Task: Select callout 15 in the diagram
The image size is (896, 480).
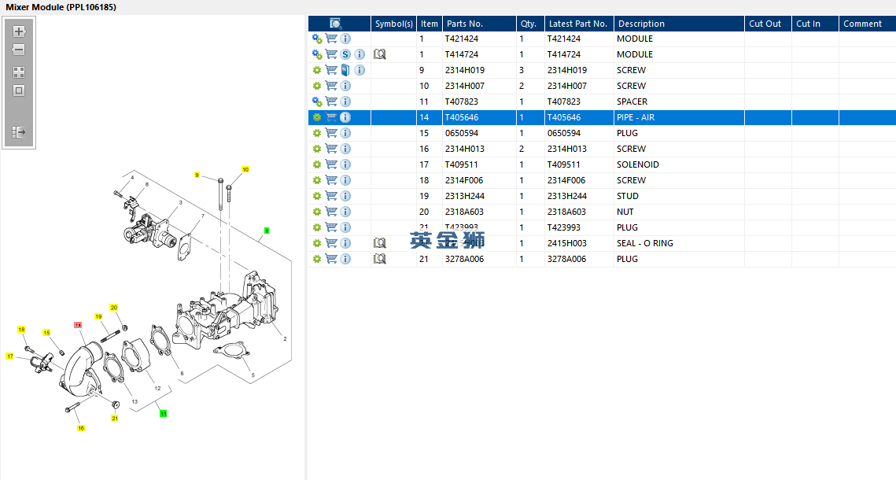Action: (46, 333)
